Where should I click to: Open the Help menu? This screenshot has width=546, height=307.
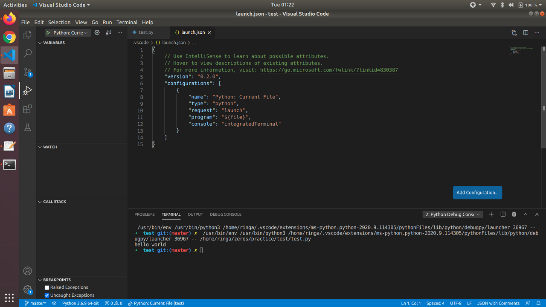[x=148, y=22]
